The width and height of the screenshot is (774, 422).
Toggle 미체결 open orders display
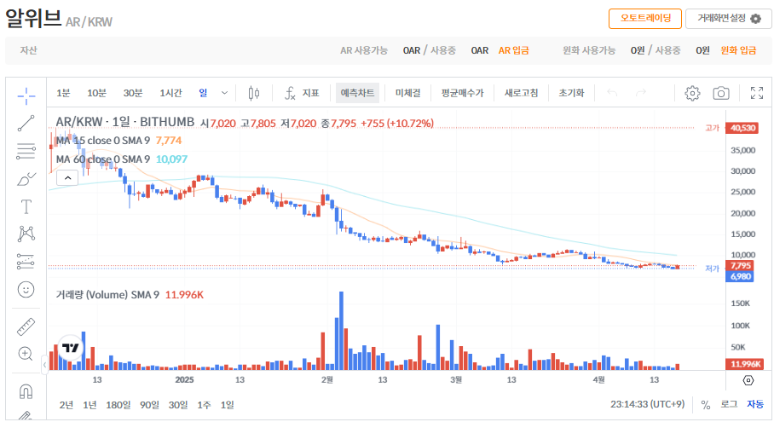(x=407, y=93)
